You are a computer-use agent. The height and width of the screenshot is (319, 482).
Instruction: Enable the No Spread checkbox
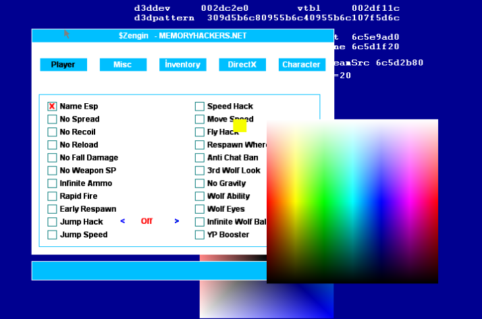coord(52,119)
